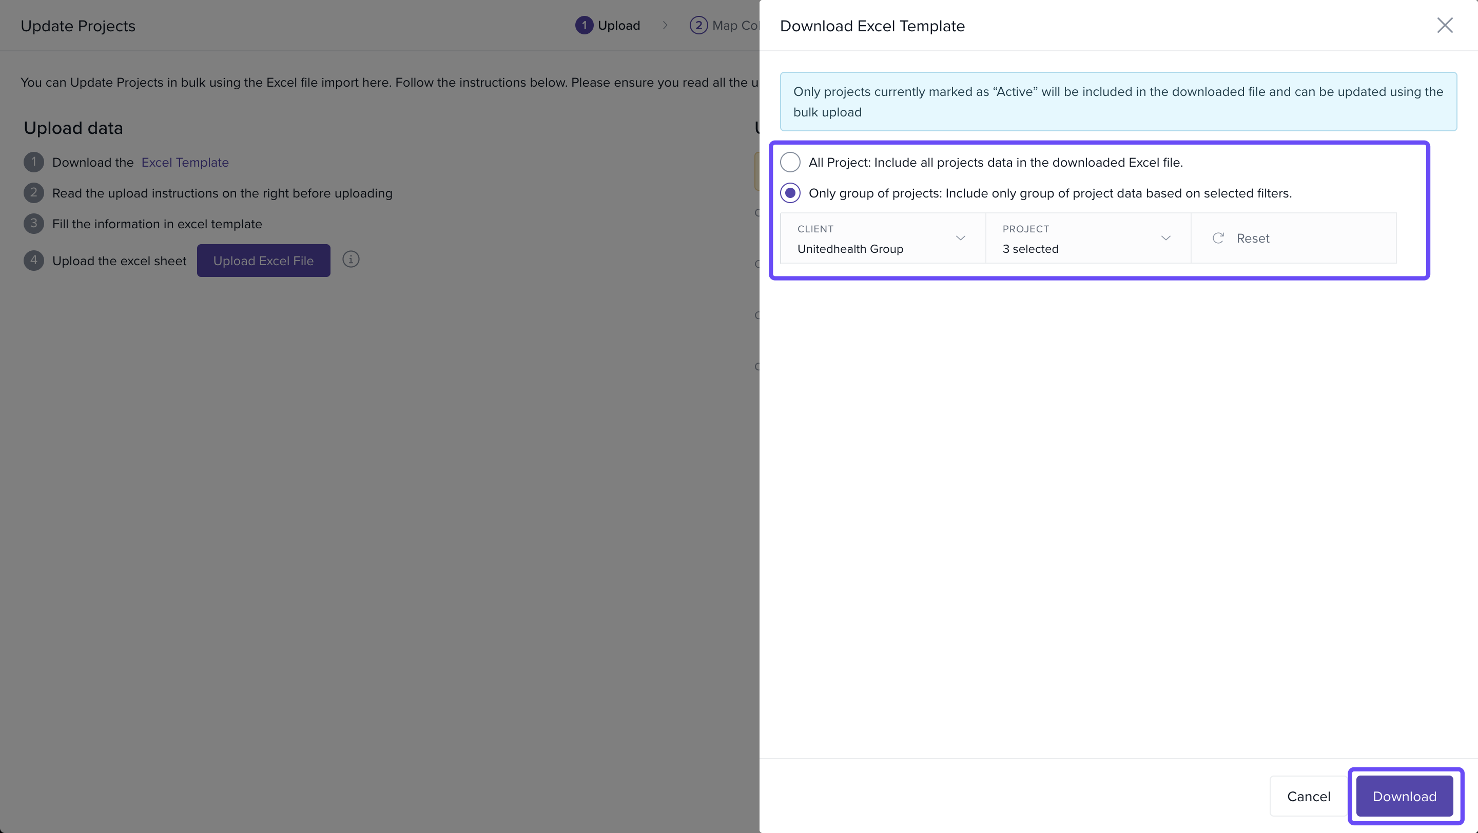Click the number 4 step badge
The width and height of the screenshot is (1478, 833).
(x=34, y=260)
